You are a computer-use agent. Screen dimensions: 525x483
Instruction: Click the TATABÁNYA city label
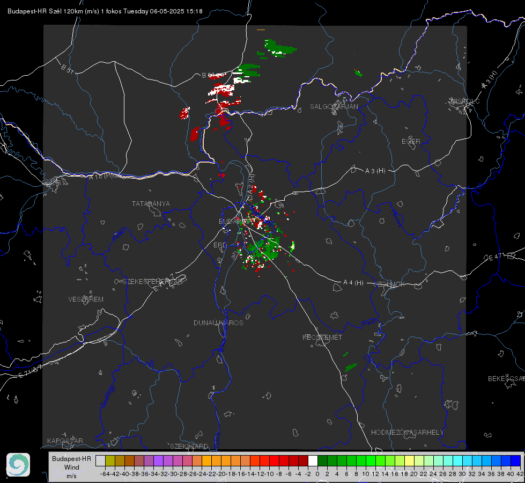coord(151,203)
